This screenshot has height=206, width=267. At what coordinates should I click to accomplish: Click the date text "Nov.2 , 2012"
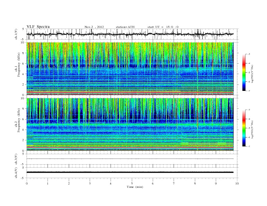[94, 27]
